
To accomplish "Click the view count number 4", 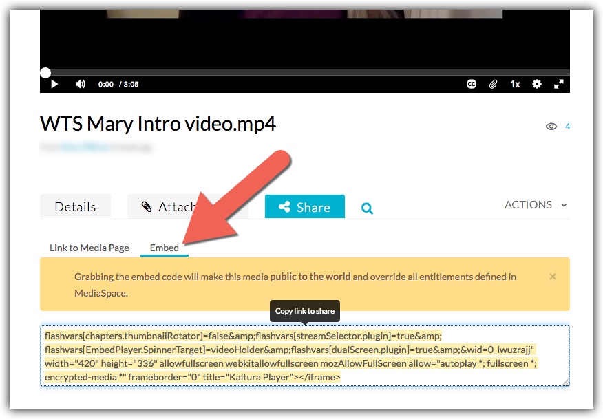I will tap(567, 127).
